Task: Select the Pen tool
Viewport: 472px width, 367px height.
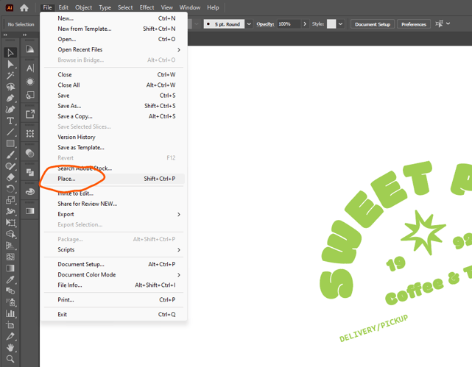Action: (10, 99)
